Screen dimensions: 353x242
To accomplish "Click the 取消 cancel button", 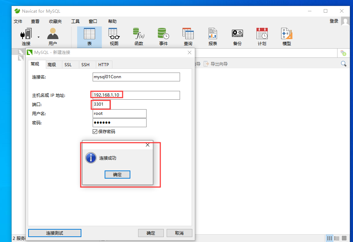I will 179,233.
